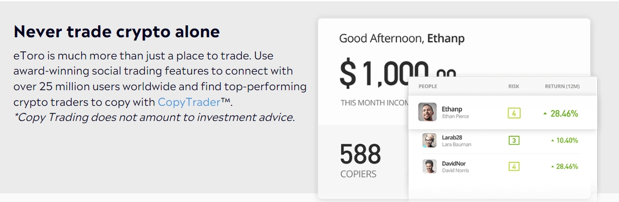Click Ethanp's risk score 4 badge
The image size is (619, 202).
click(x=514, y=113)
